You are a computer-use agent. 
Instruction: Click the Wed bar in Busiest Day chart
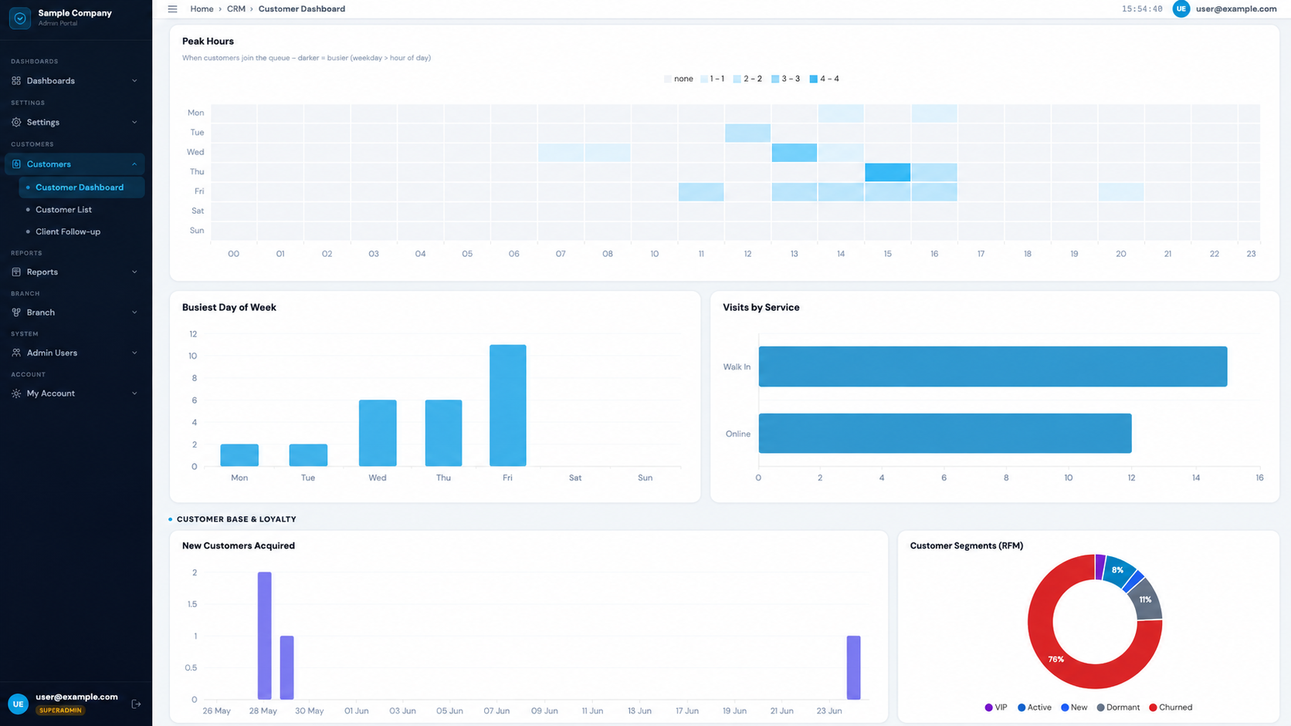pyautogui.click(x=378, y=433)
